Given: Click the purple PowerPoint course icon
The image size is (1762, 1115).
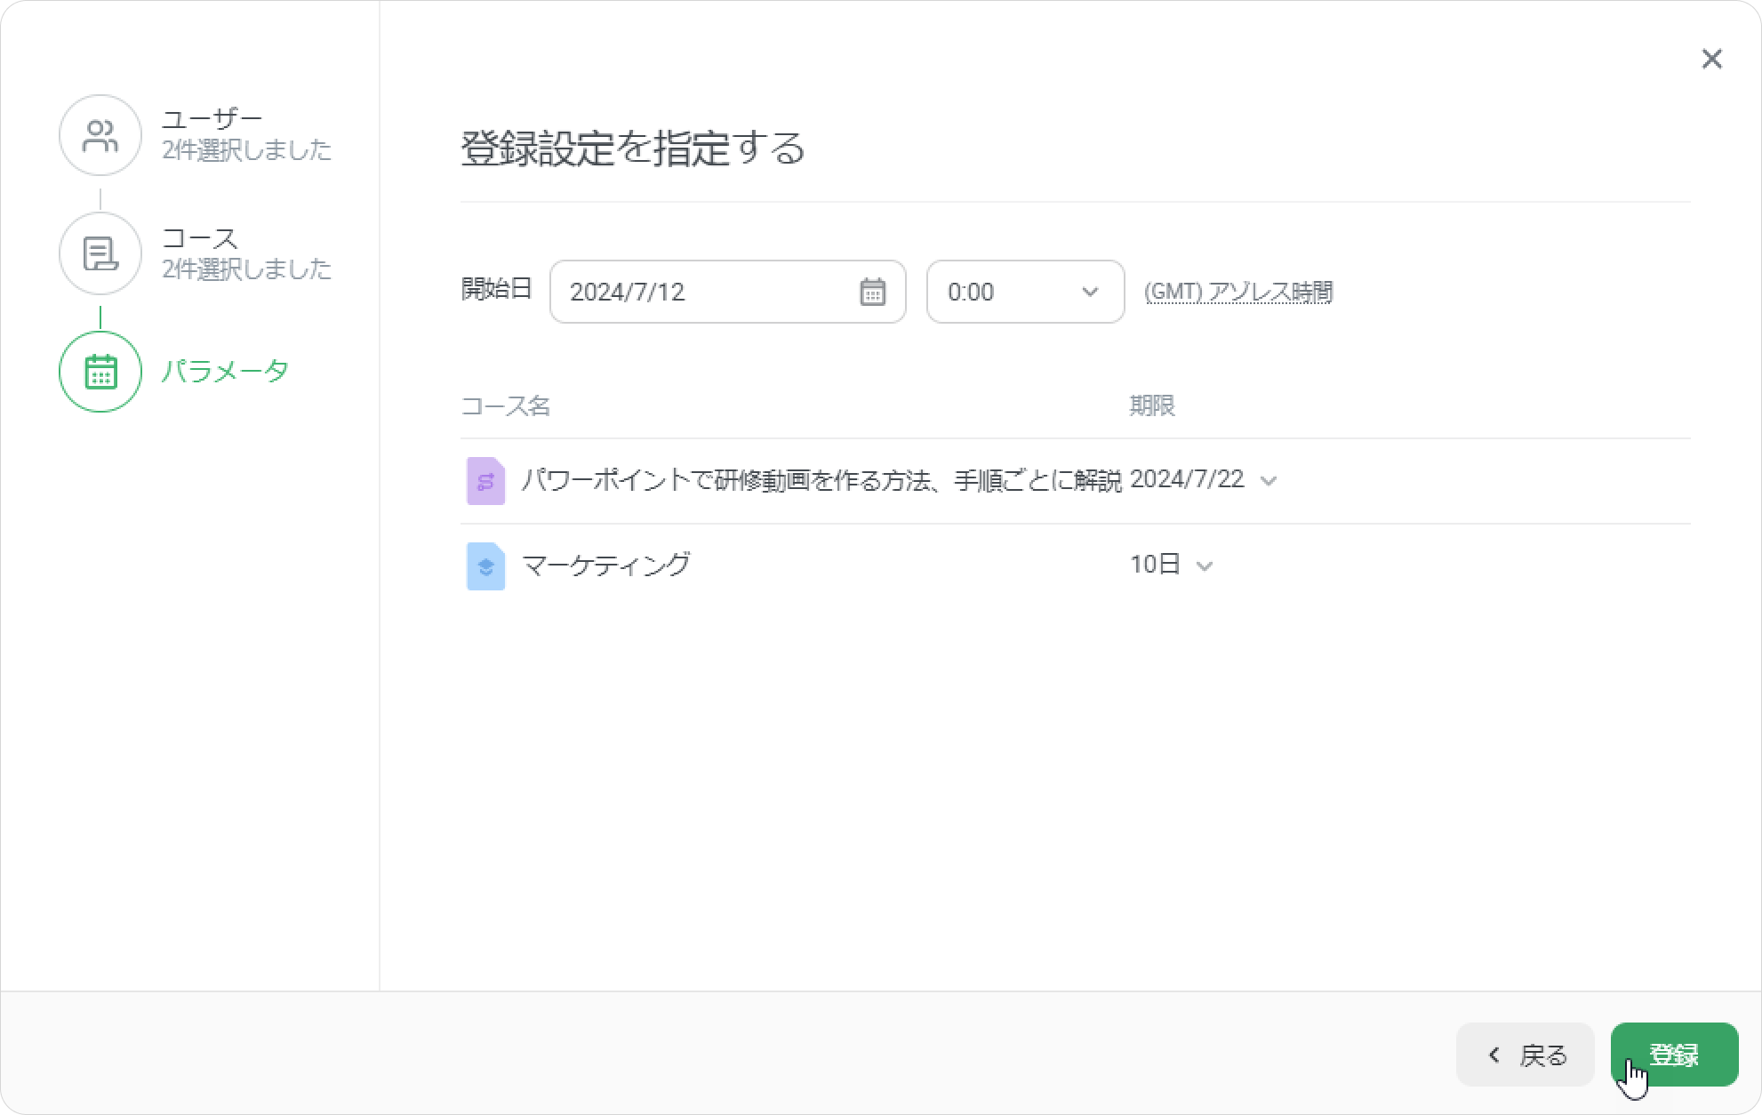Looking at the screenshot, I should click(485, 481).
